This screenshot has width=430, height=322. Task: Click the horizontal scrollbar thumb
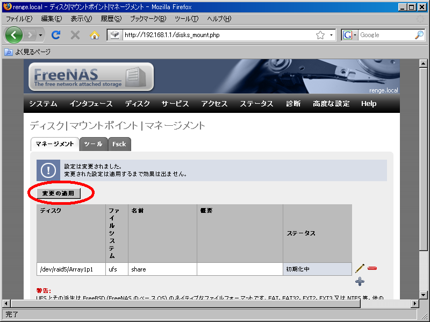point(185,304)
